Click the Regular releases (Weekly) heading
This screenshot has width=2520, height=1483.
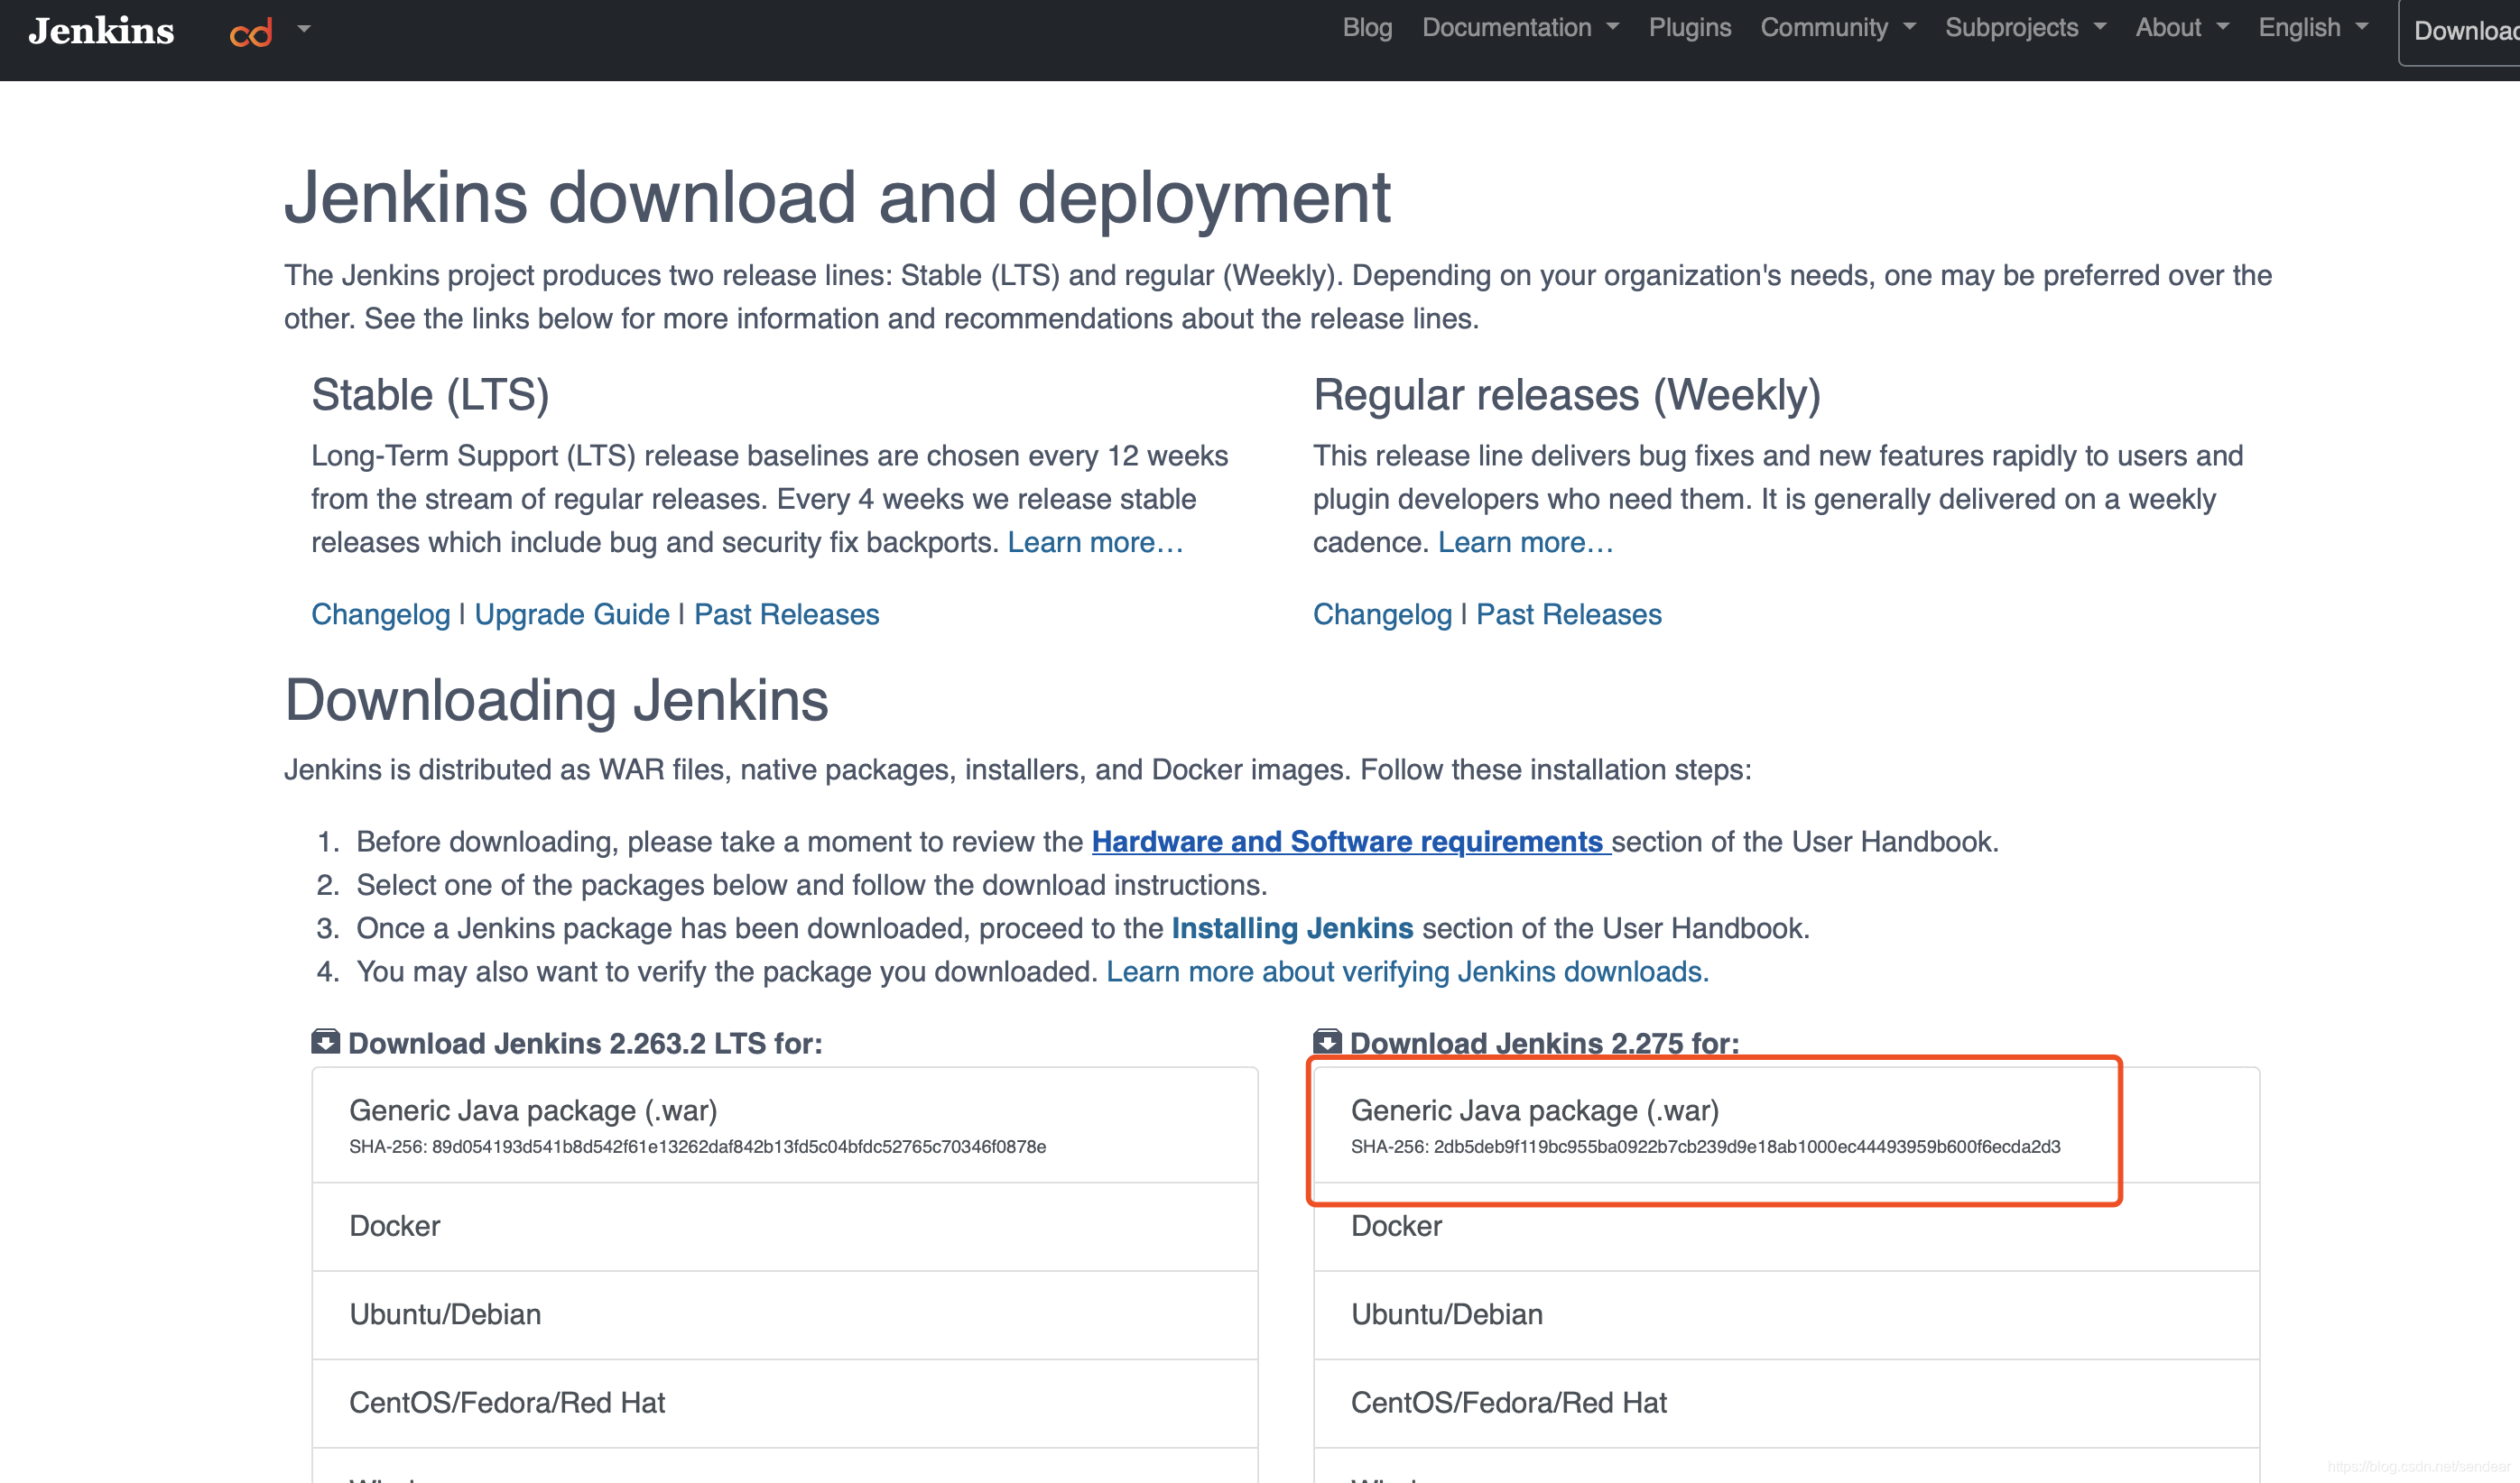click(1566, 395)
